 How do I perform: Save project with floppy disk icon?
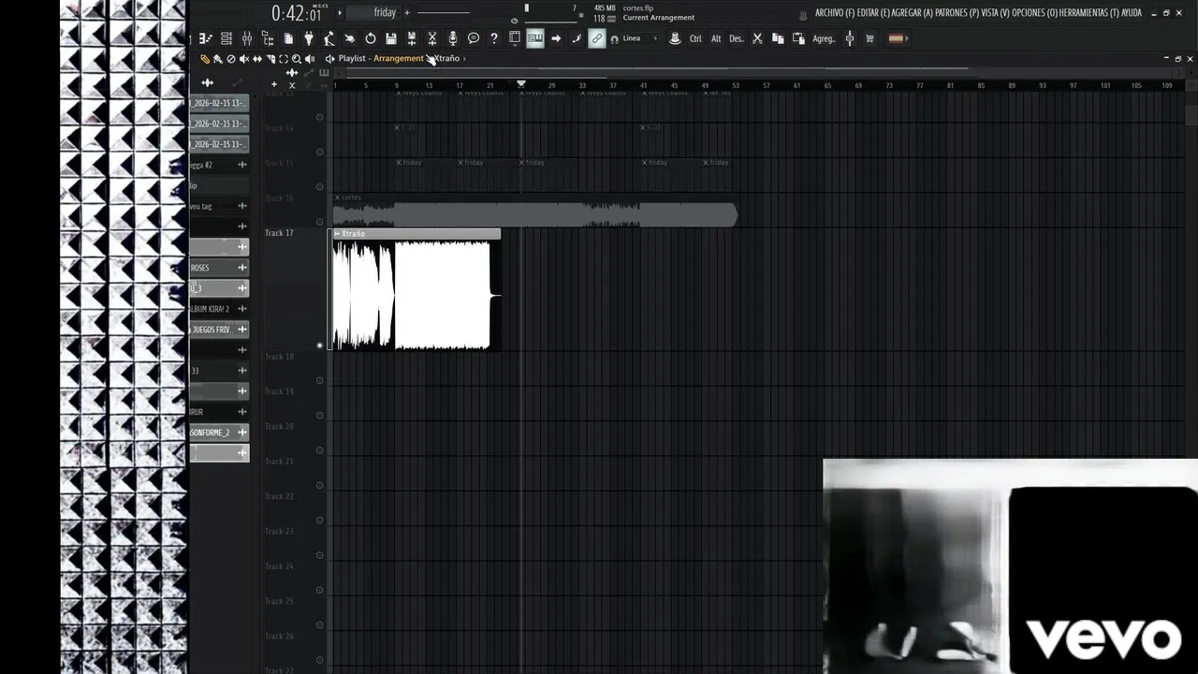click(391, 38)
